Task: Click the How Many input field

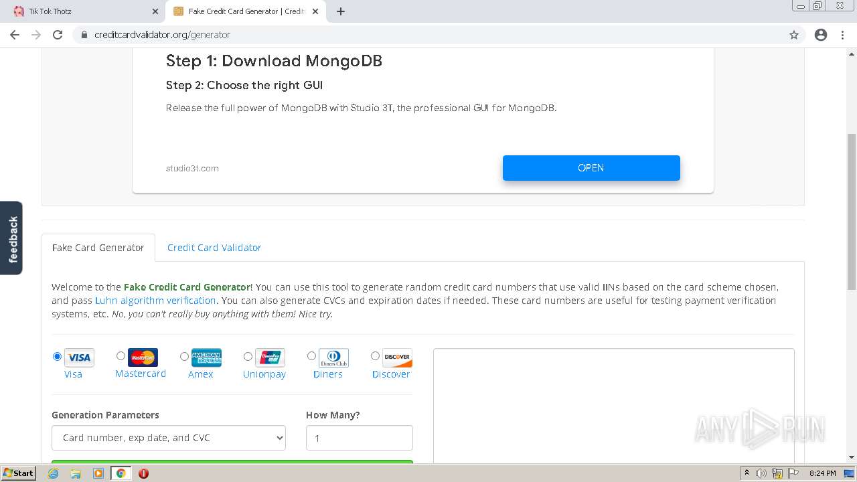Action: [x=360, y=438]
